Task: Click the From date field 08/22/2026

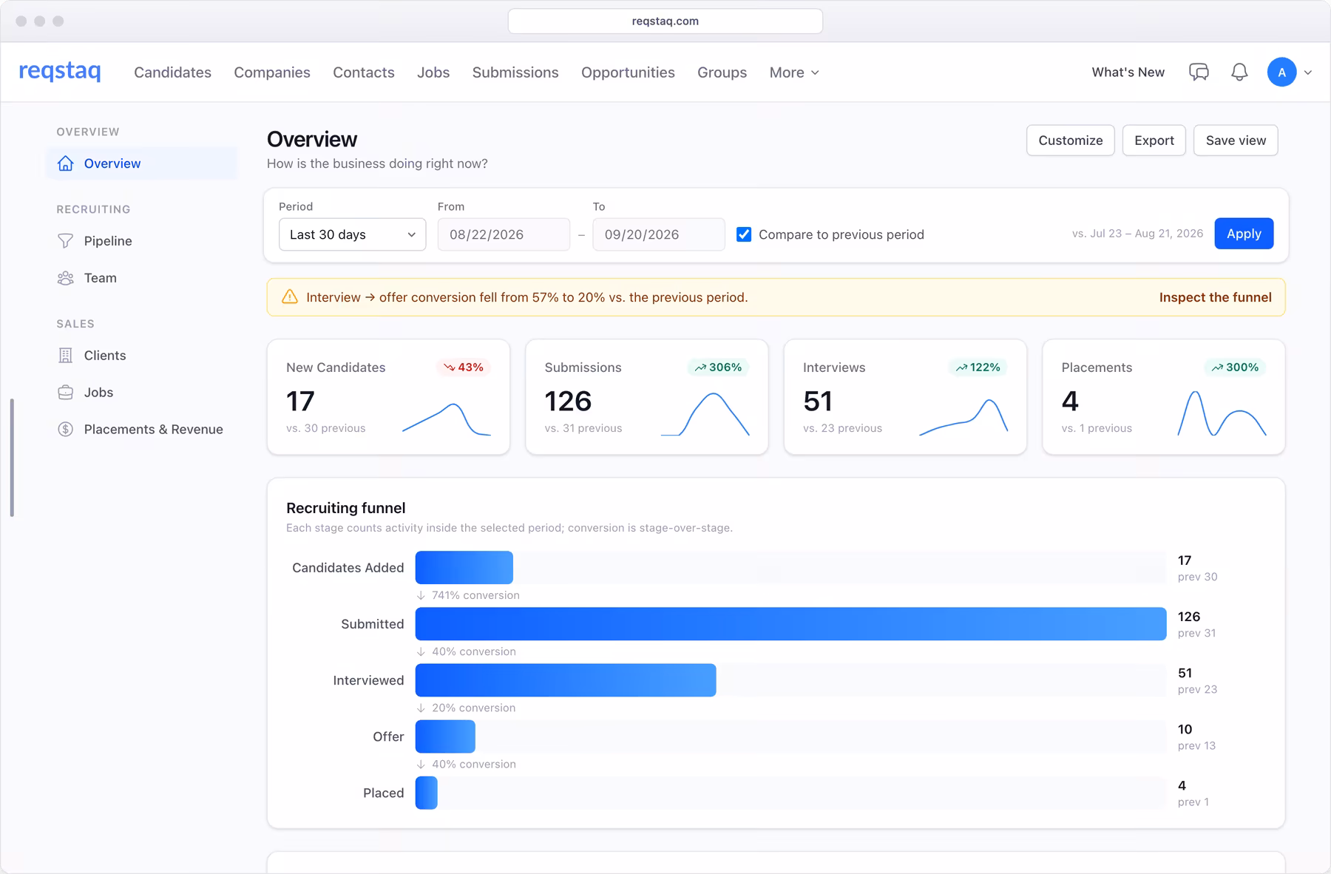Action: click(x=504, y=234)
